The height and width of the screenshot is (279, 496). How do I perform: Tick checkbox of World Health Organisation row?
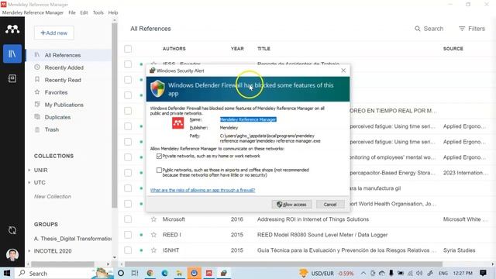(128, 204)
